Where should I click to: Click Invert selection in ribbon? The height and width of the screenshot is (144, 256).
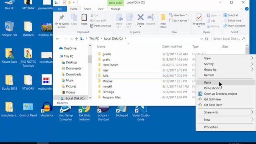tap(234, 26)
